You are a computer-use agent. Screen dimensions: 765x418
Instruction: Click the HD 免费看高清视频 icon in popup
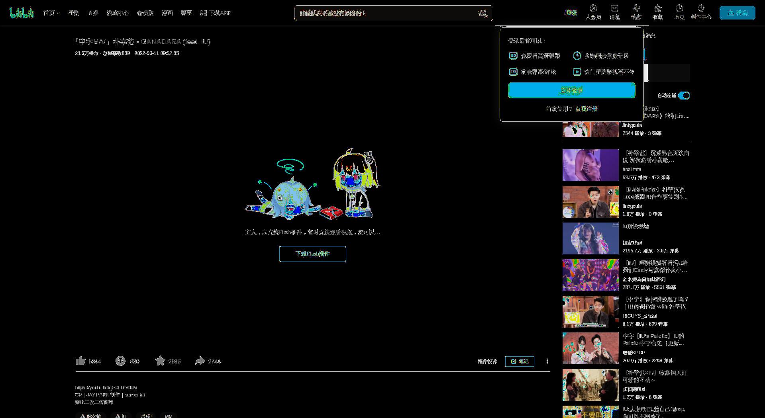click(513, 56)
